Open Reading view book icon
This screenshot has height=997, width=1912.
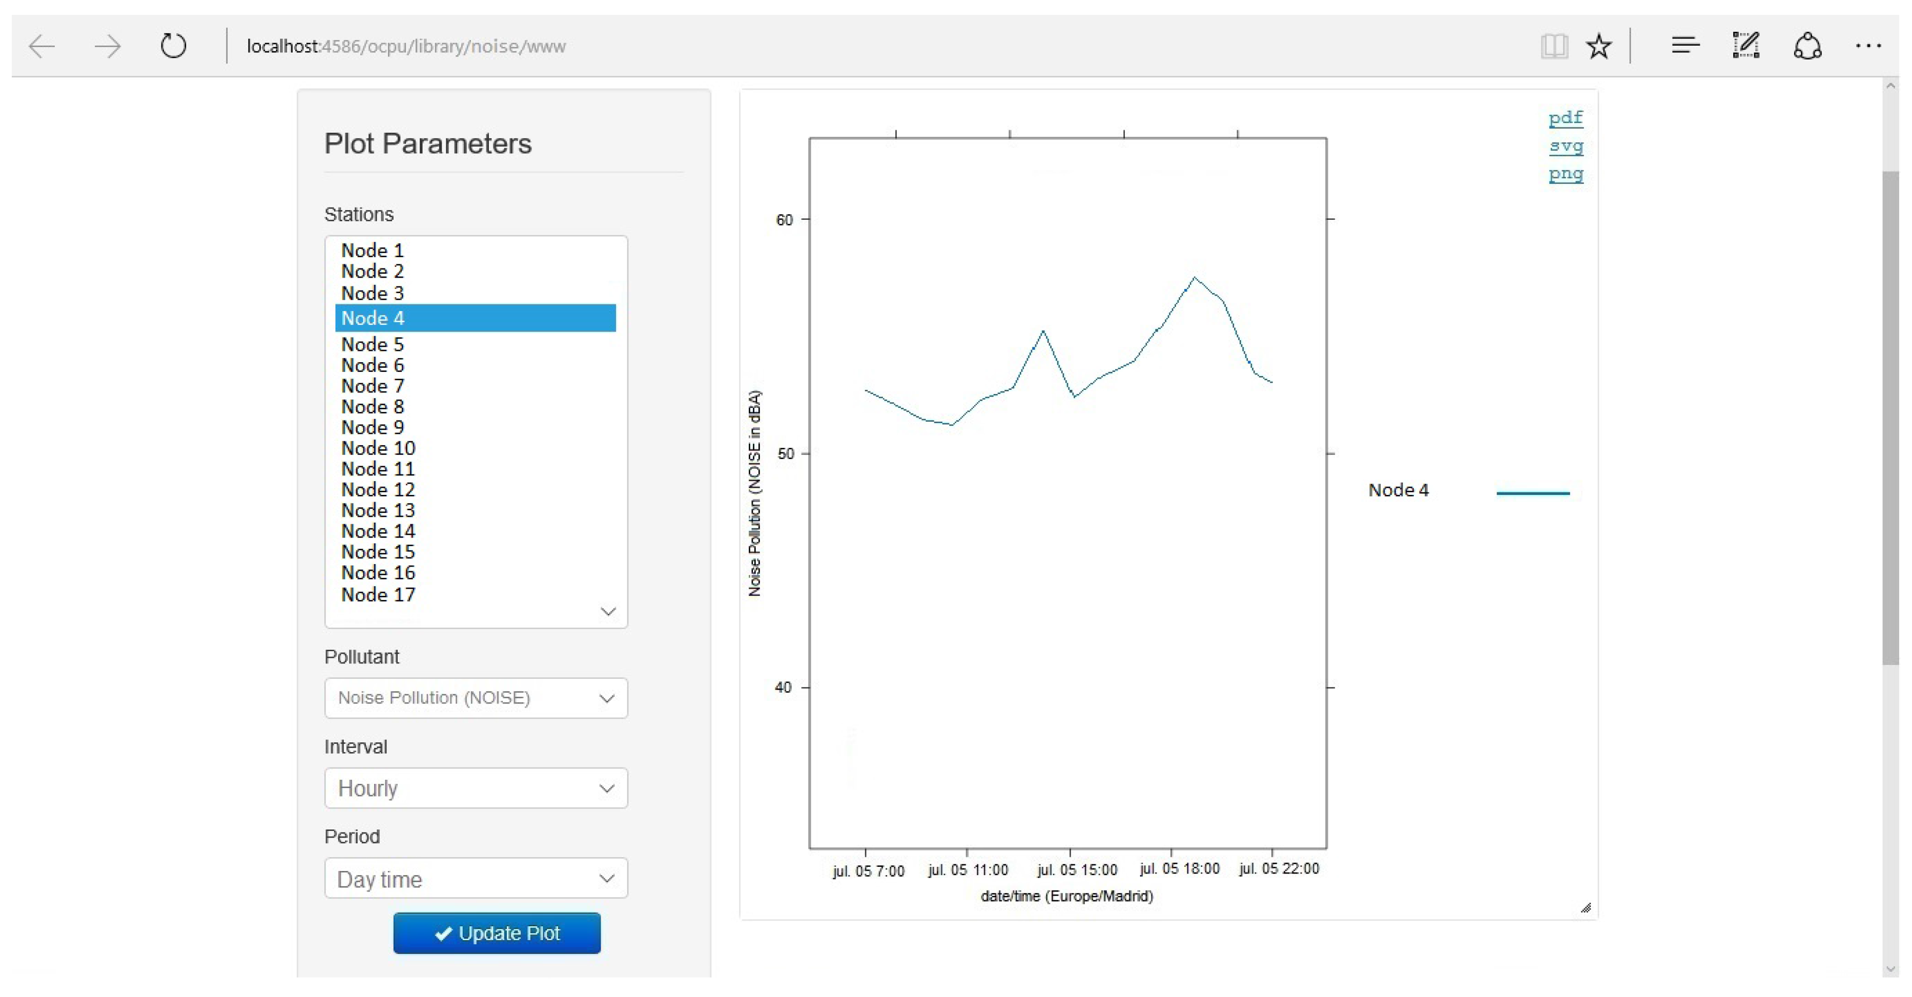[1553, 46]
